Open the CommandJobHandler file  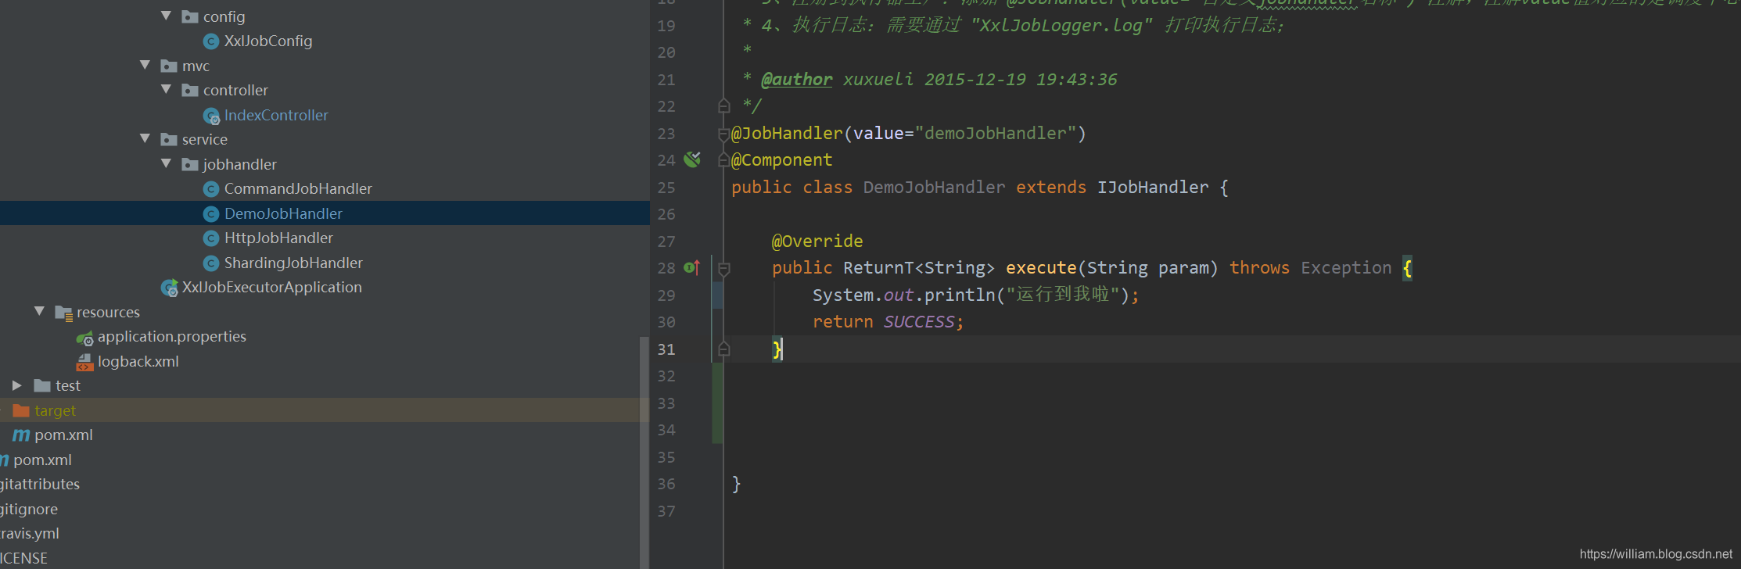298,188
